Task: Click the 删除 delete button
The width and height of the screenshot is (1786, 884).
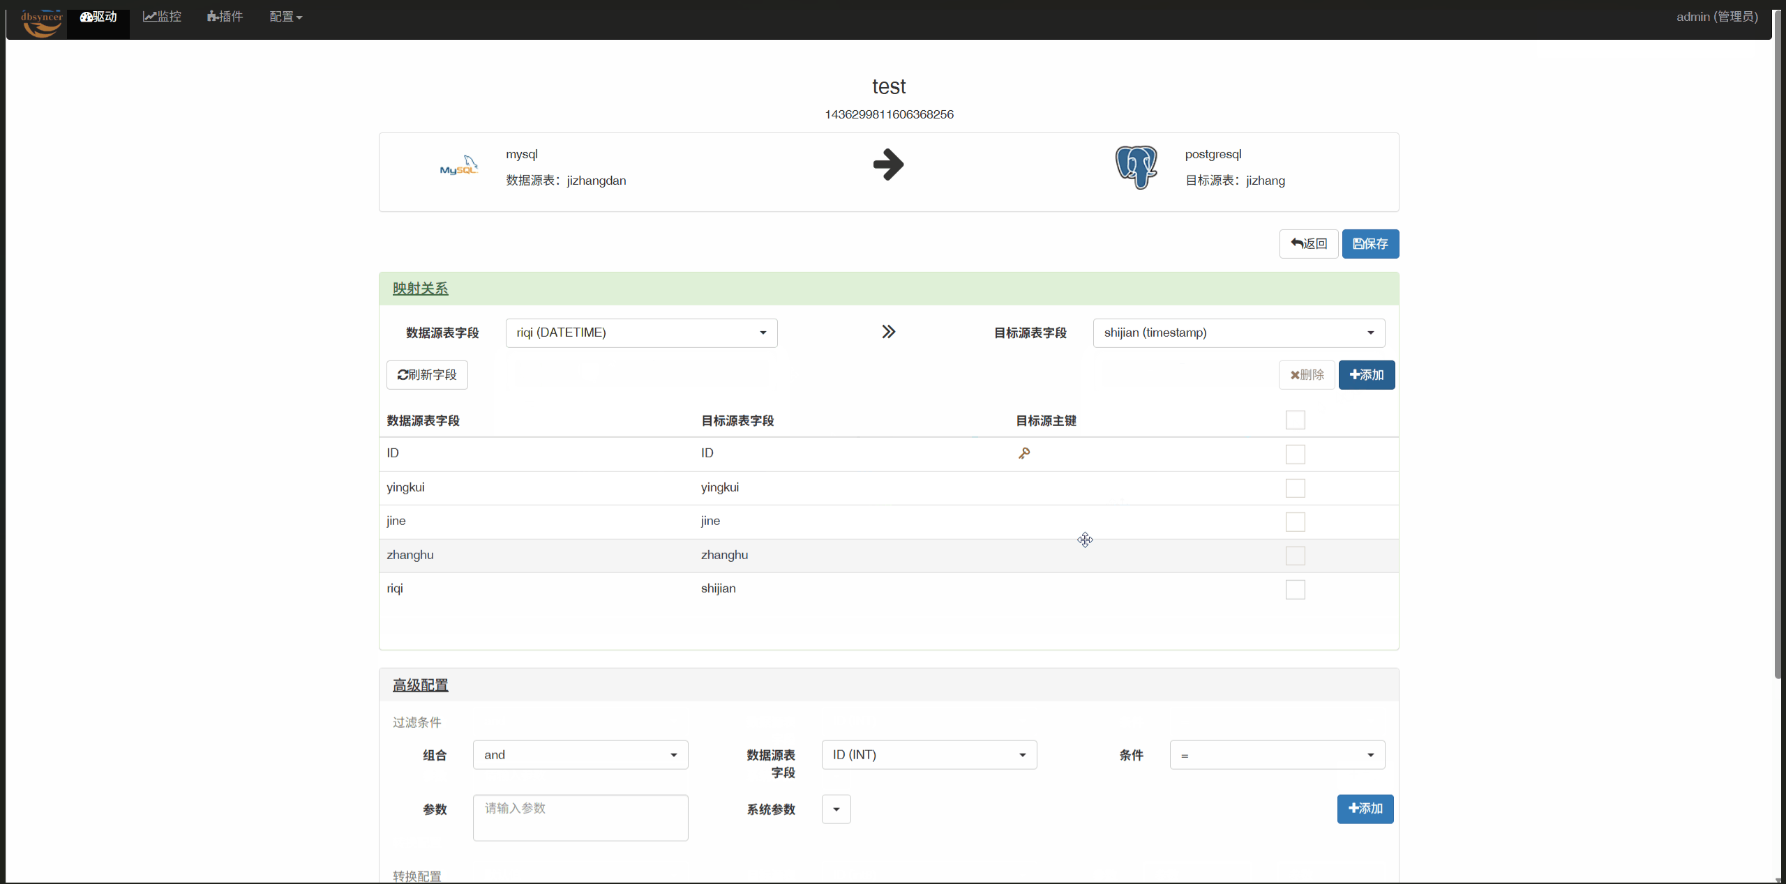Action: click(x=1307, y=375)
